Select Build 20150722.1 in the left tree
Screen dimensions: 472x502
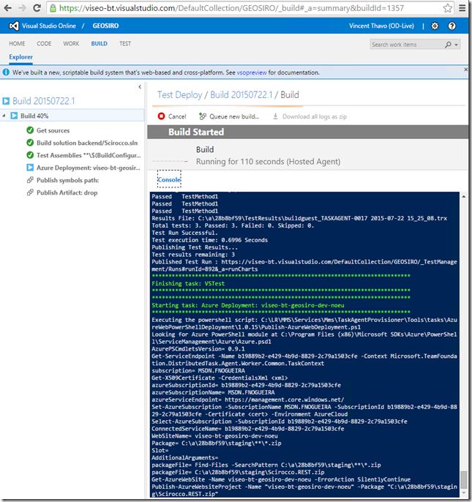[44, 101]
